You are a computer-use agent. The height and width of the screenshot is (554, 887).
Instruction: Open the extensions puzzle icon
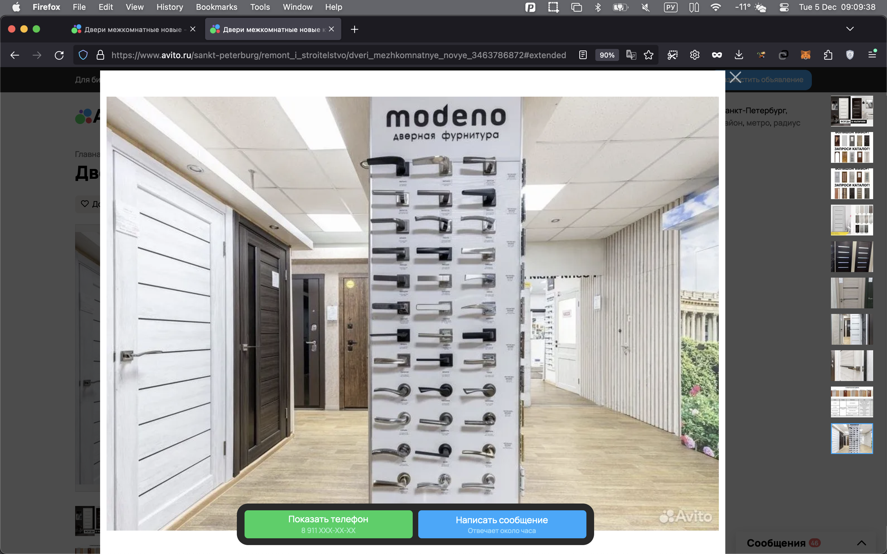[x=828, y=55]
